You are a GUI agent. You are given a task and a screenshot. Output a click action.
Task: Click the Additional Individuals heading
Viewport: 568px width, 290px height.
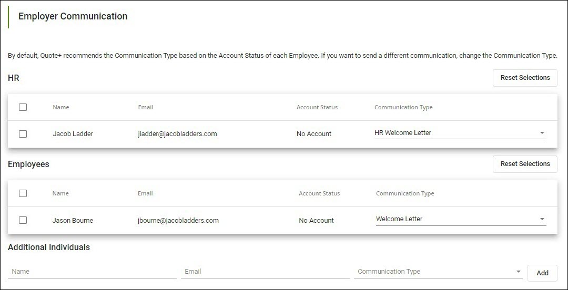pyautogui.click(x=49, y=247)
